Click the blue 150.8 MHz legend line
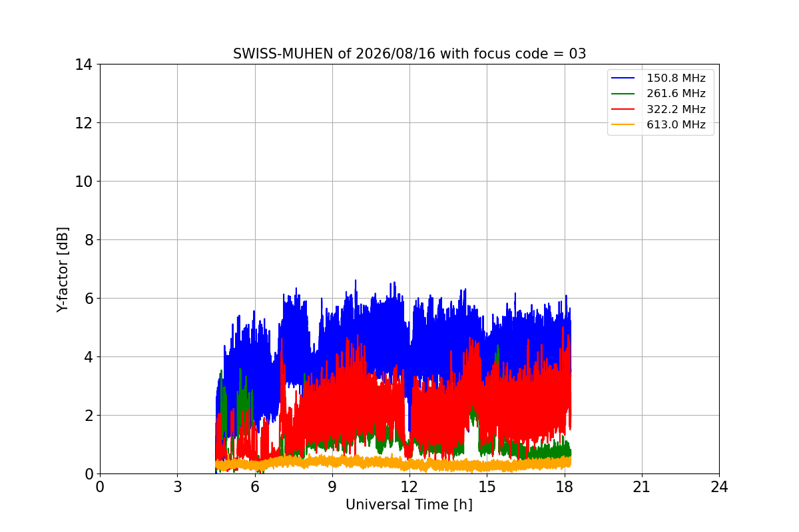The image size is (799, 532). [x=623, y=78]
